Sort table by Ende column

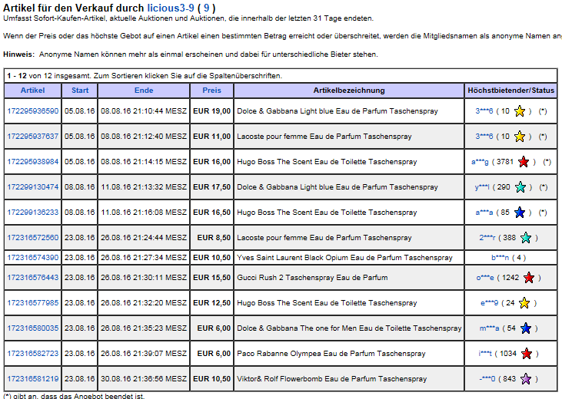click(x=144, y=91)
